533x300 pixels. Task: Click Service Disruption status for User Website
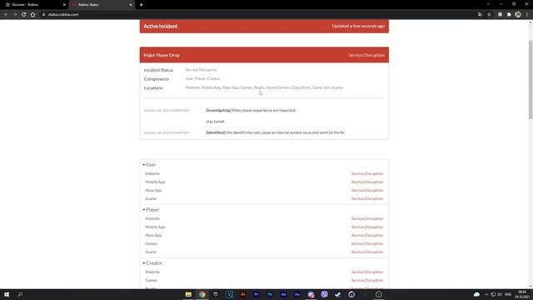(367, 174)
